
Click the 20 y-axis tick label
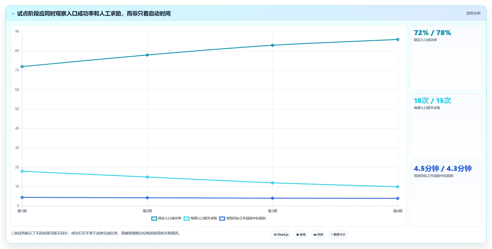pyautogui.click(x=17, y=167)
